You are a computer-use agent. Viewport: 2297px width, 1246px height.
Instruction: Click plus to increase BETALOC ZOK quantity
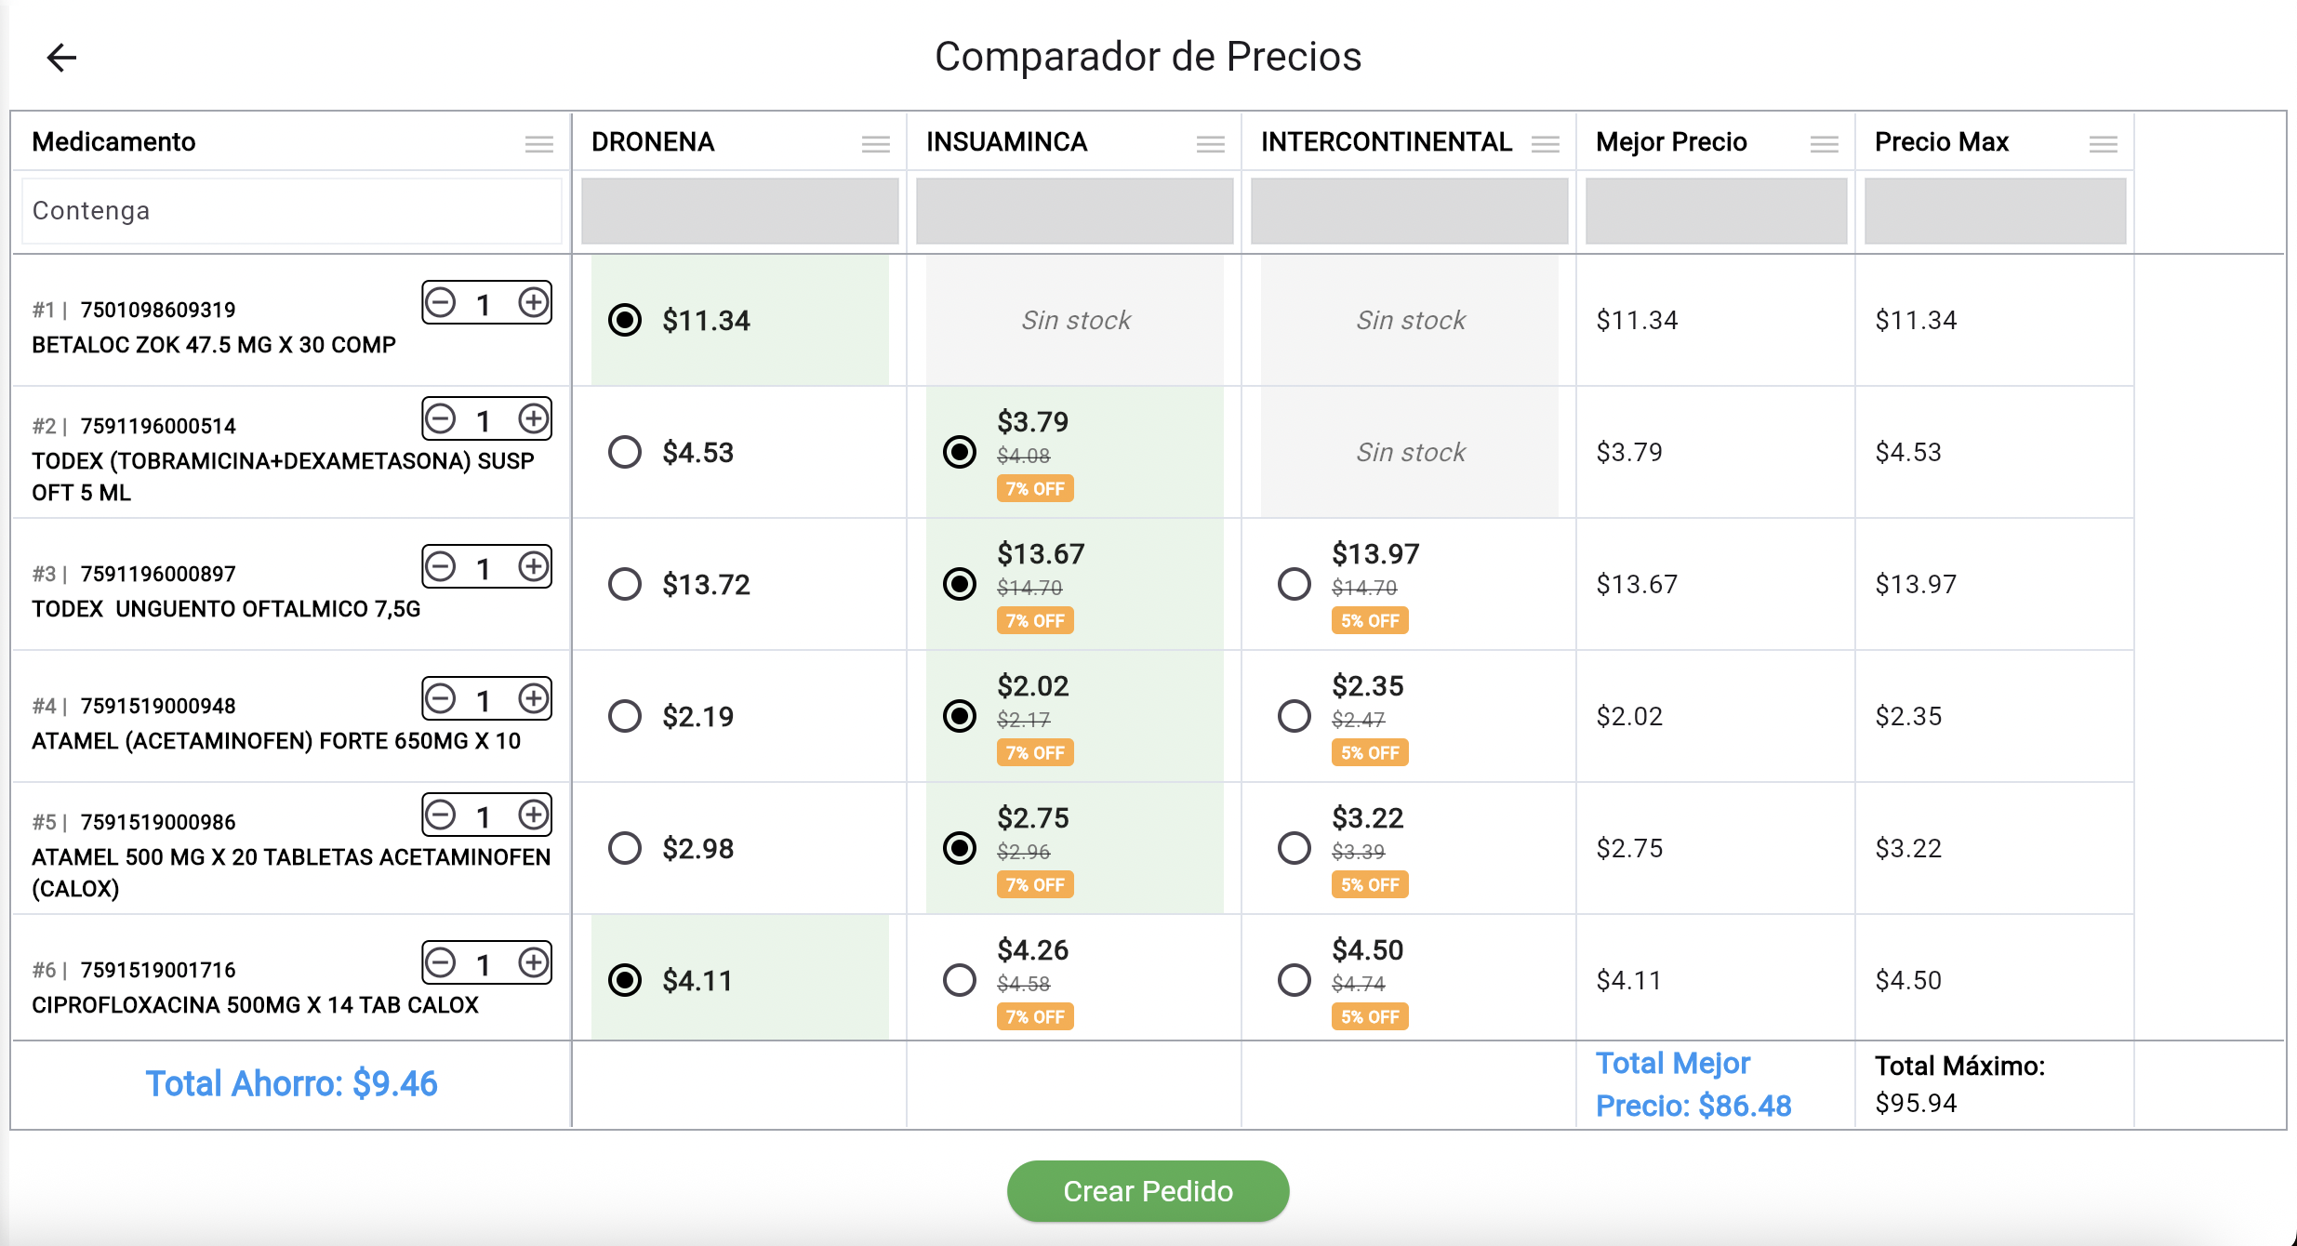(x=533, y=302)
